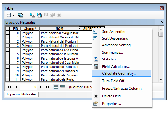Click the Shape * column header
The width and height of the screenshot is (168, 113).
[x=30, y=29]
